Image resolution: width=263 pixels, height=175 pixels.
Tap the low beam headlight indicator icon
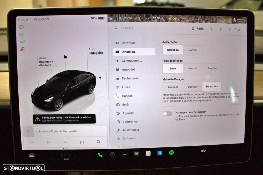pos(22,27)
